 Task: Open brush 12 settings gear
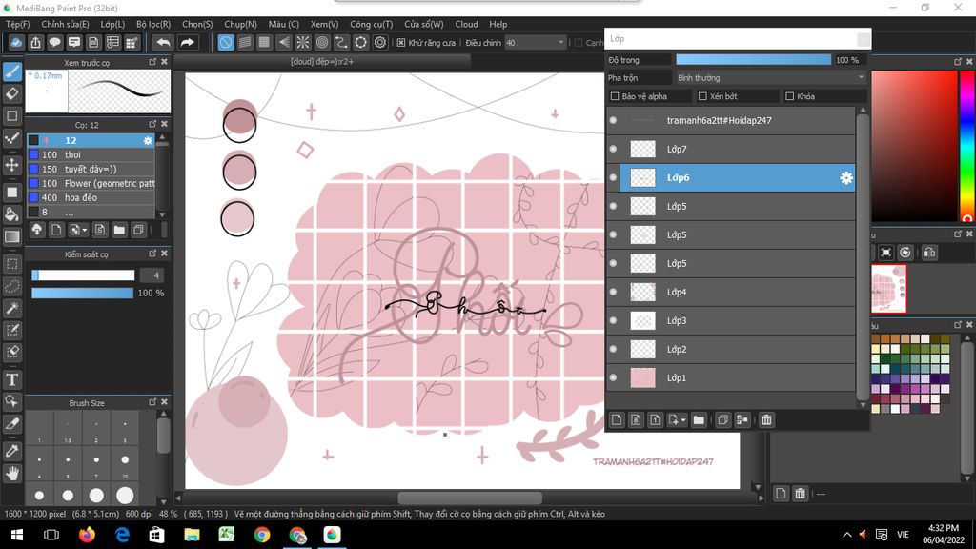148,141
